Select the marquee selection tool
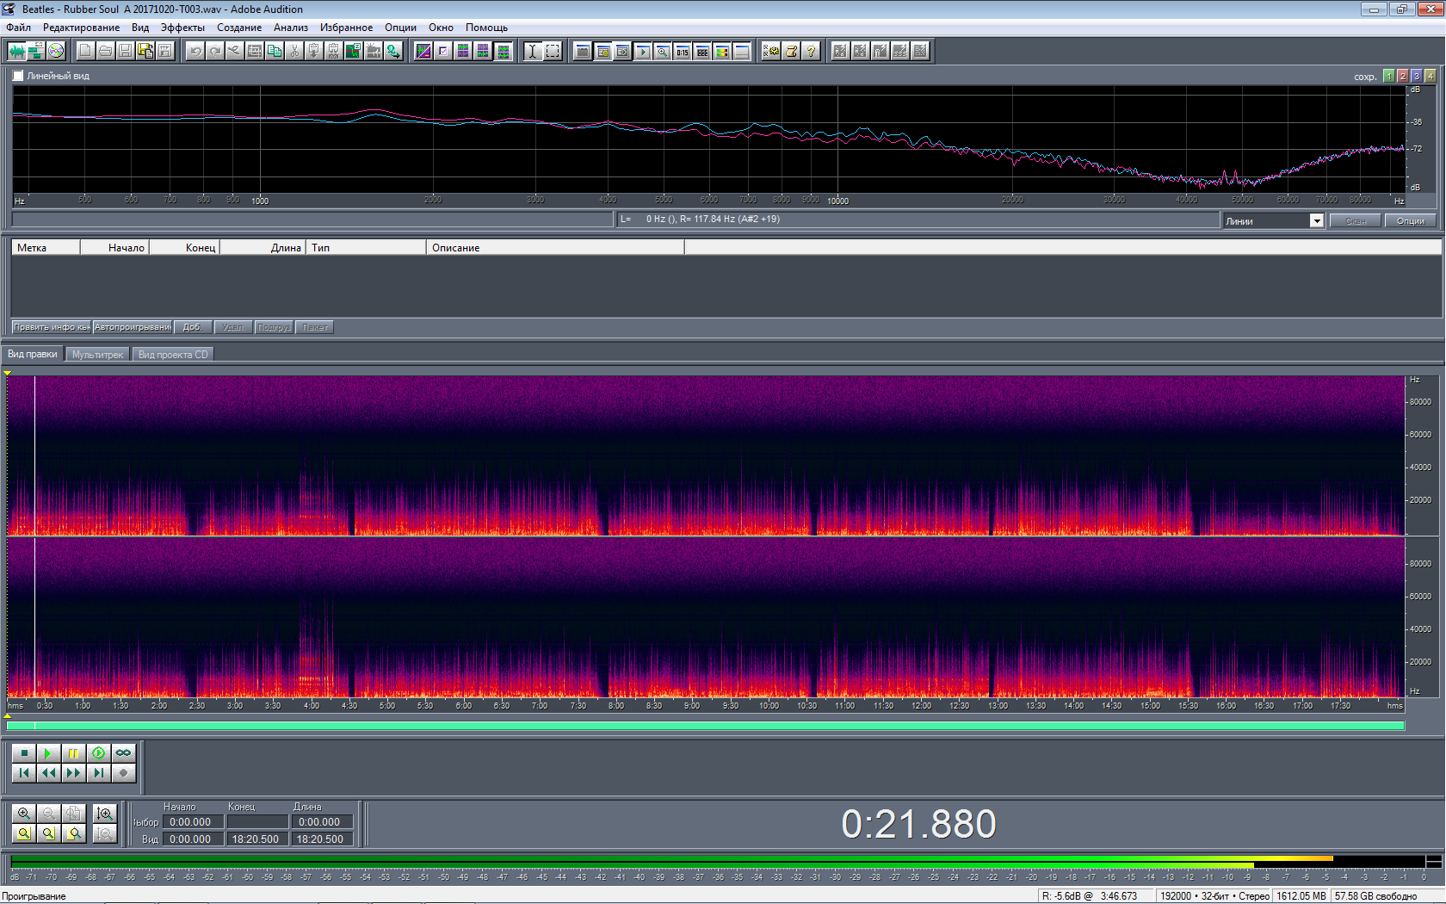 (x=553, y=51)
